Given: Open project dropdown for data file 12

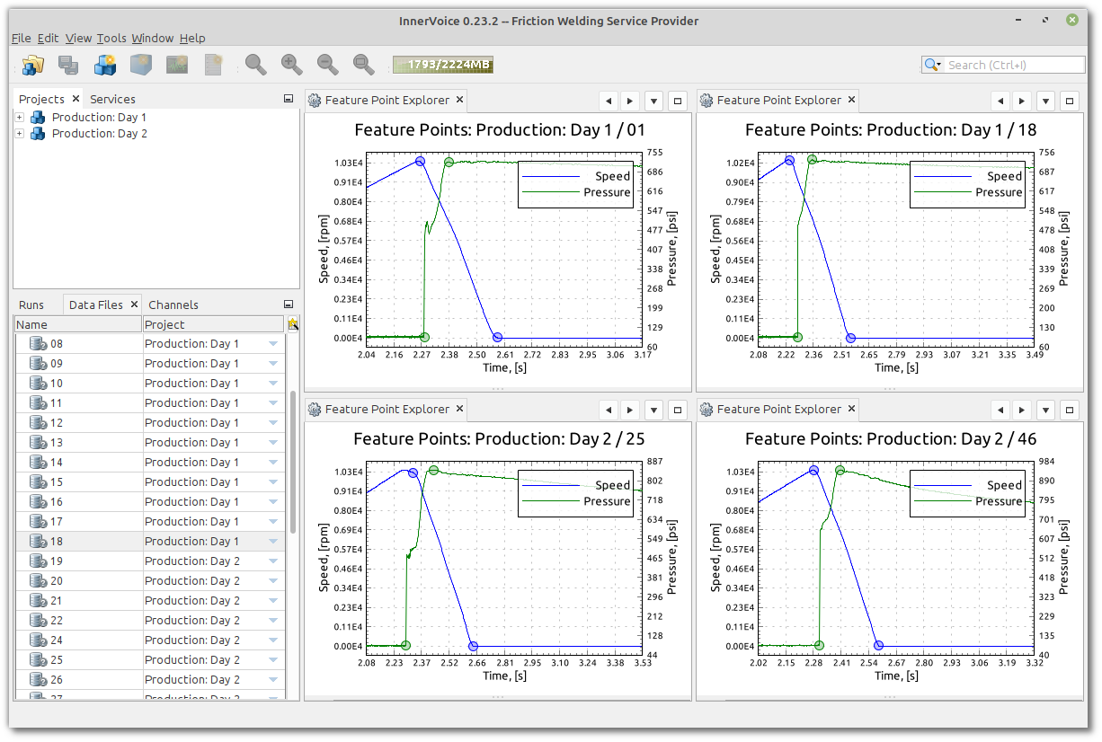Looking at the screenshot, I should [273, 423].
